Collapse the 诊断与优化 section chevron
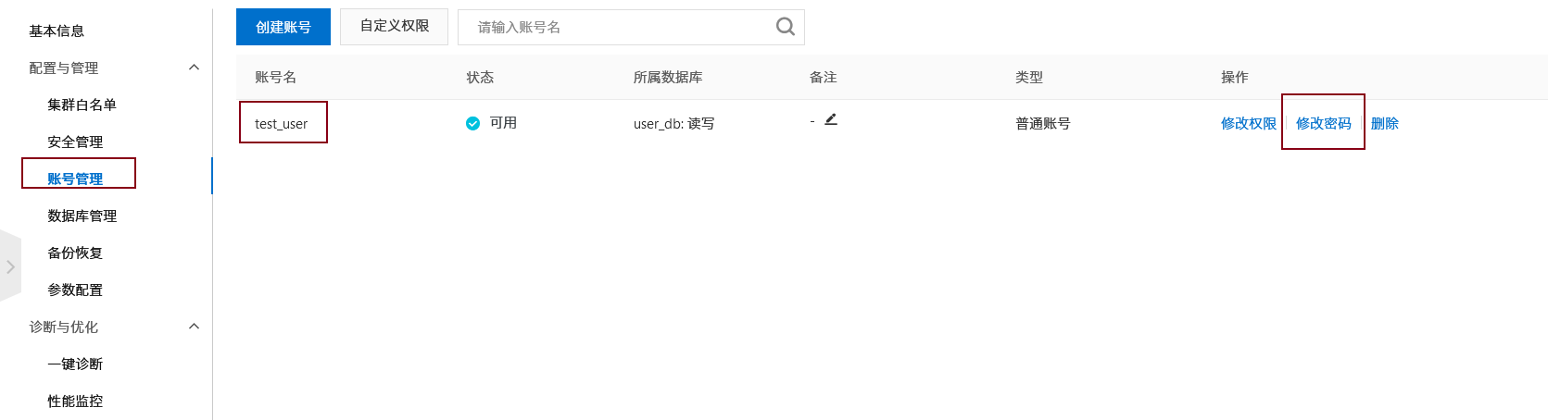Screen dimensions: 1548x420 pos(194,327)
